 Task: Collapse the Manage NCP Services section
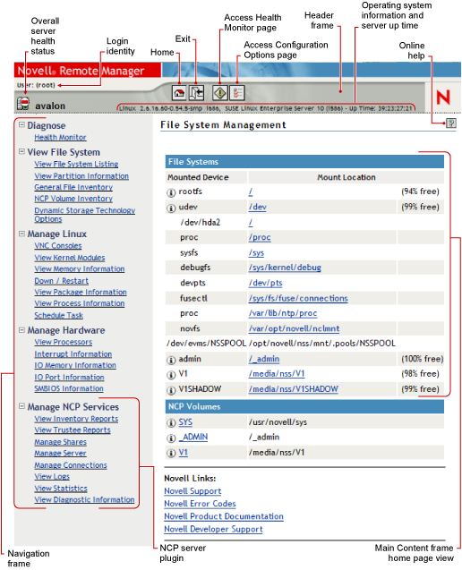[21, 406]
